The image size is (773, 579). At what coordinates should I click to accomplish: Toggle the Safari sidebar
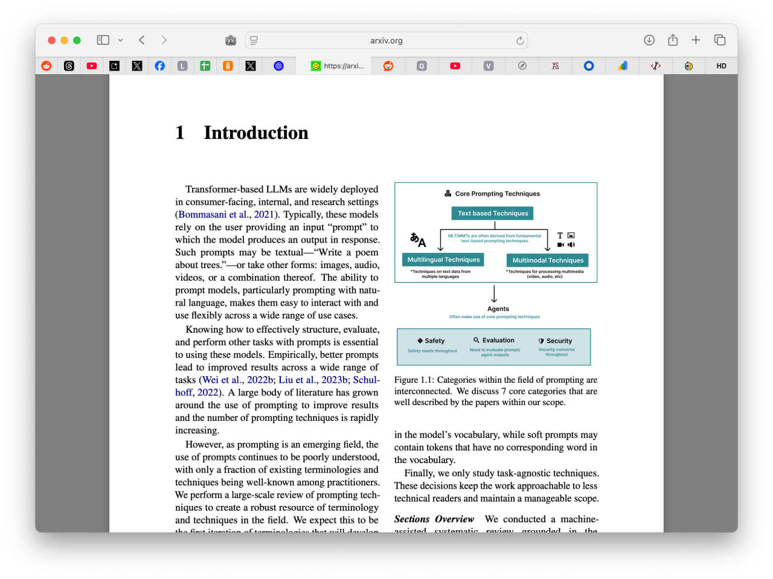click(x=103, y=40)
